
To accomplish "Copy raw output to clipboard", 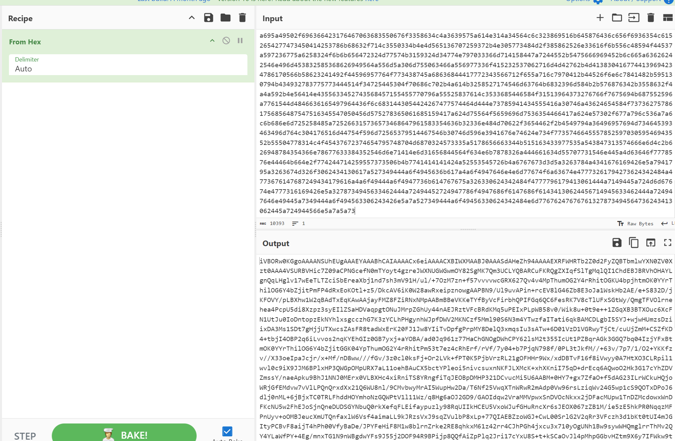I will click(x=634, y=243).
